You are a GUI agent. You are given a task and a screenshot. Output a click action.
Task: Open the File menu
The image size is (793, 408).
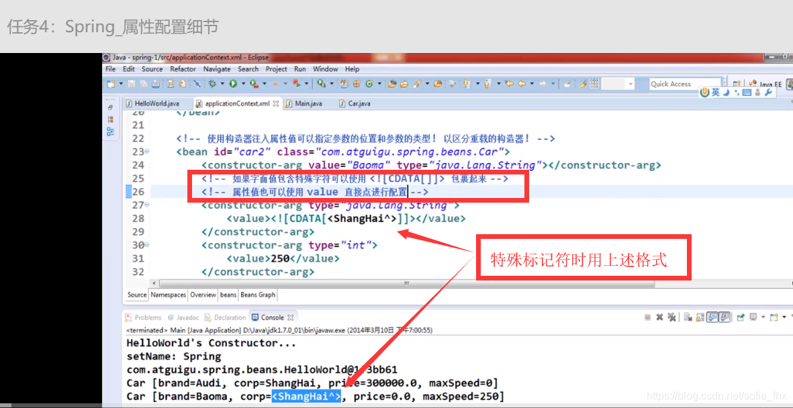click(x=111, y=68)
